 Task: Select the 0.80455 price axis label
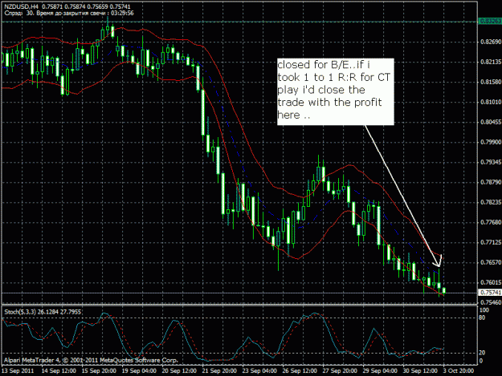490,122
